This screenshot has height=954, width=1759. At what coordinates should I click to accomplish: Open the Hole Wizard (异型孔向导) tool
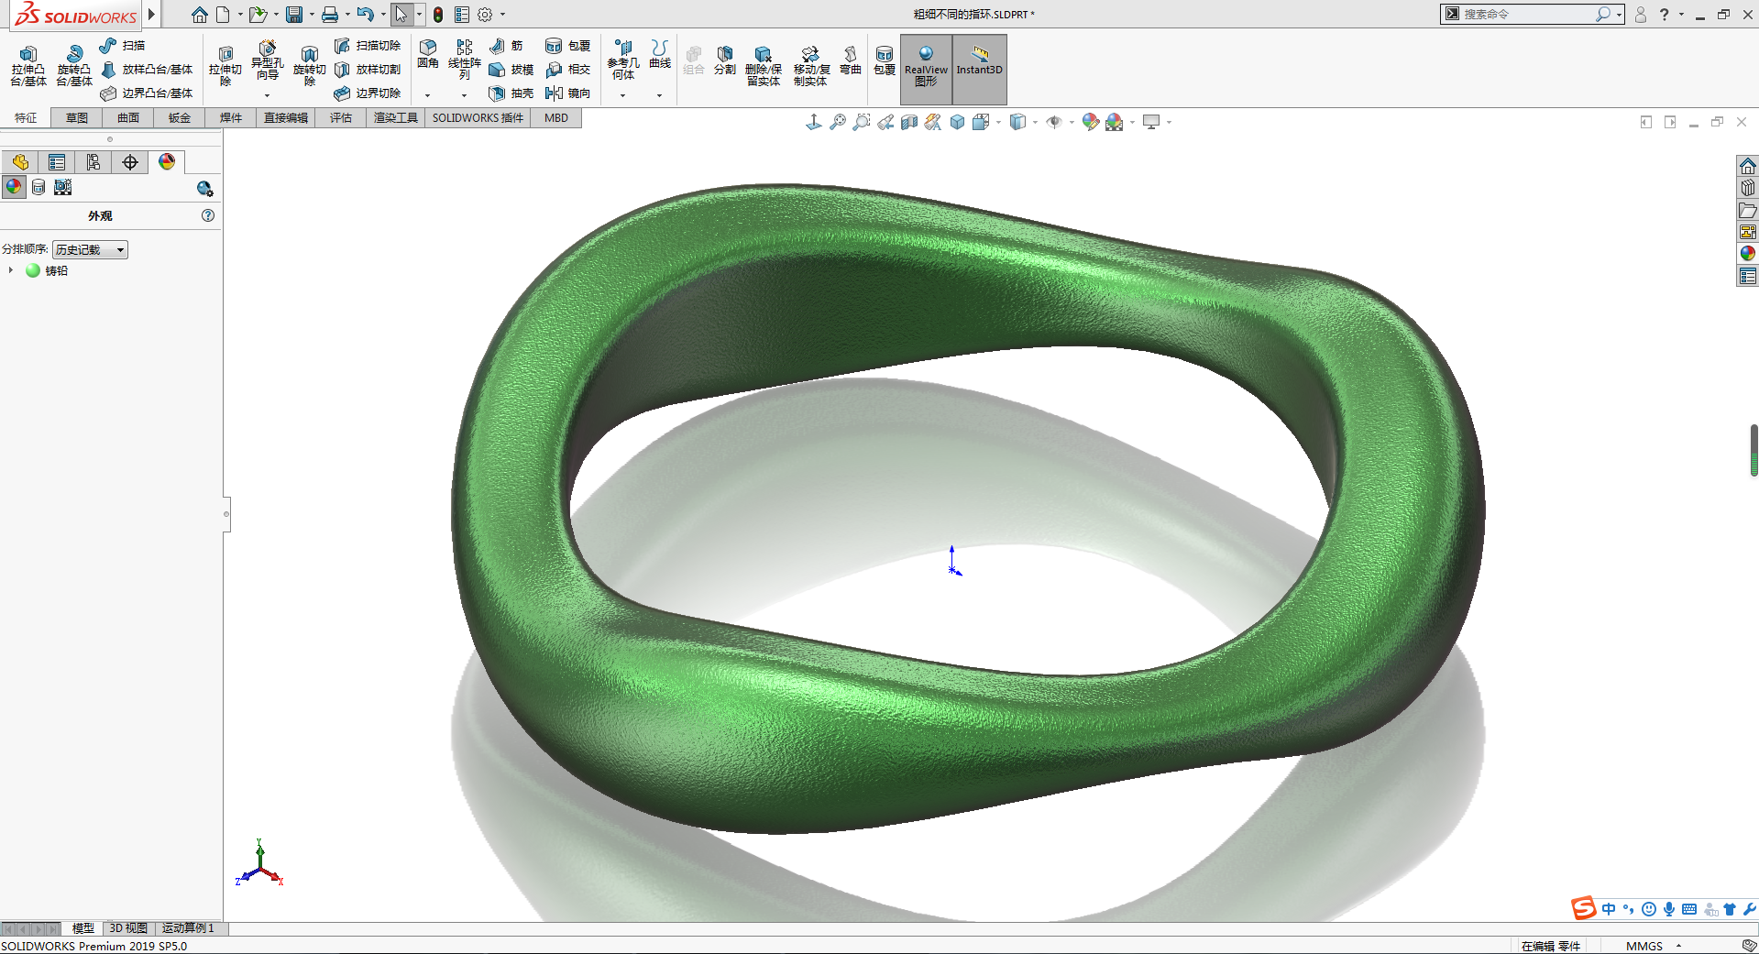click(x=267, y=61)
